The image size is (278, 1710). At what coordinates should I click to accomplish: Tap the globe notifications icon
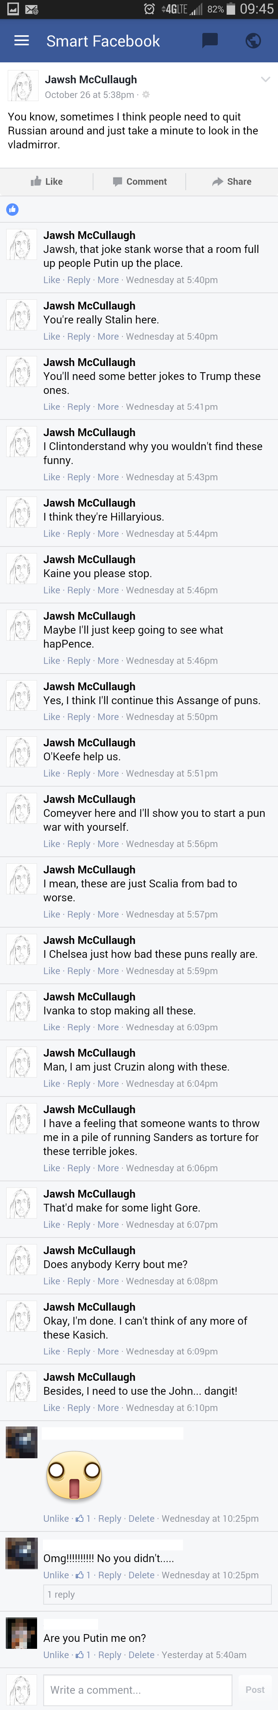pos(253,41)
